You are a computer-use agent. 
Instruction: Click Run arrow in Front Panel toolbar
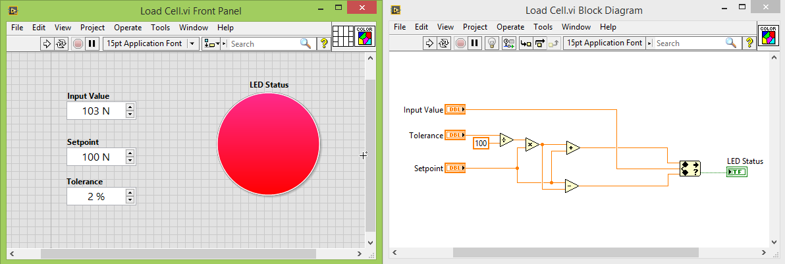pos(47,43)
